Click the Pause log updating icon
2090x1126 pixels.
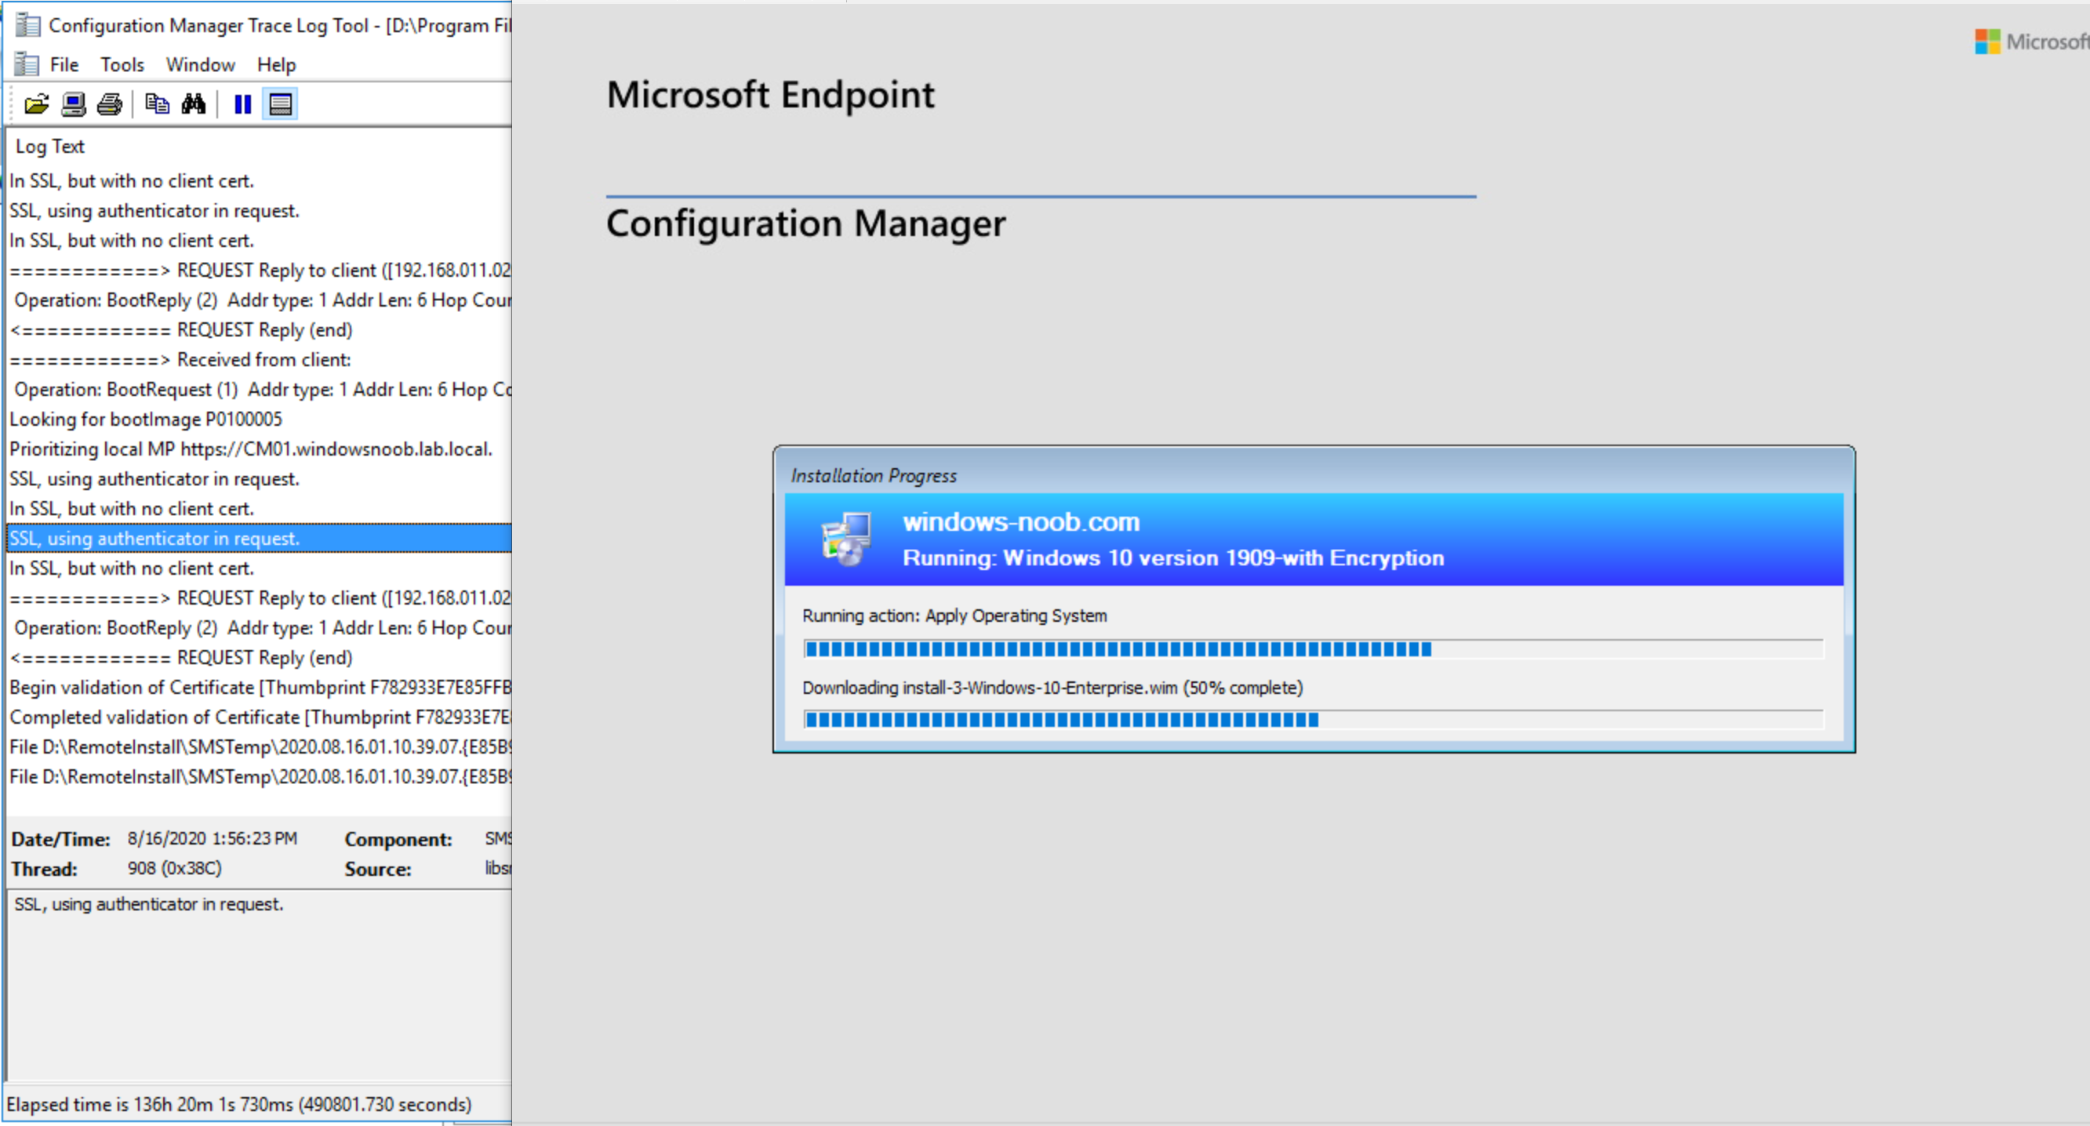(x=242, y=104)
